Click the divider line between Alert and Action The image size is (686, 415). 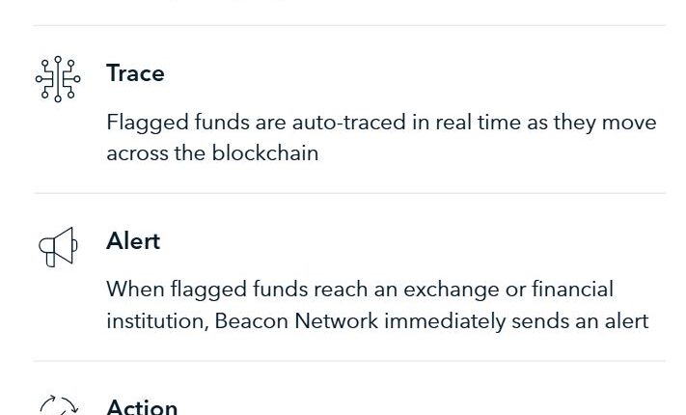click(349, 361)
